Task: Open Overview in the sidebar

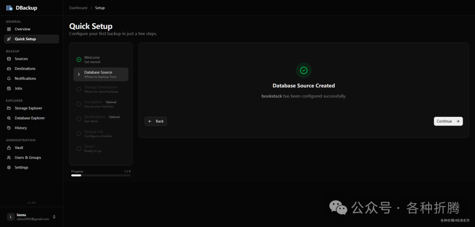Action: [x=32, y=29]
